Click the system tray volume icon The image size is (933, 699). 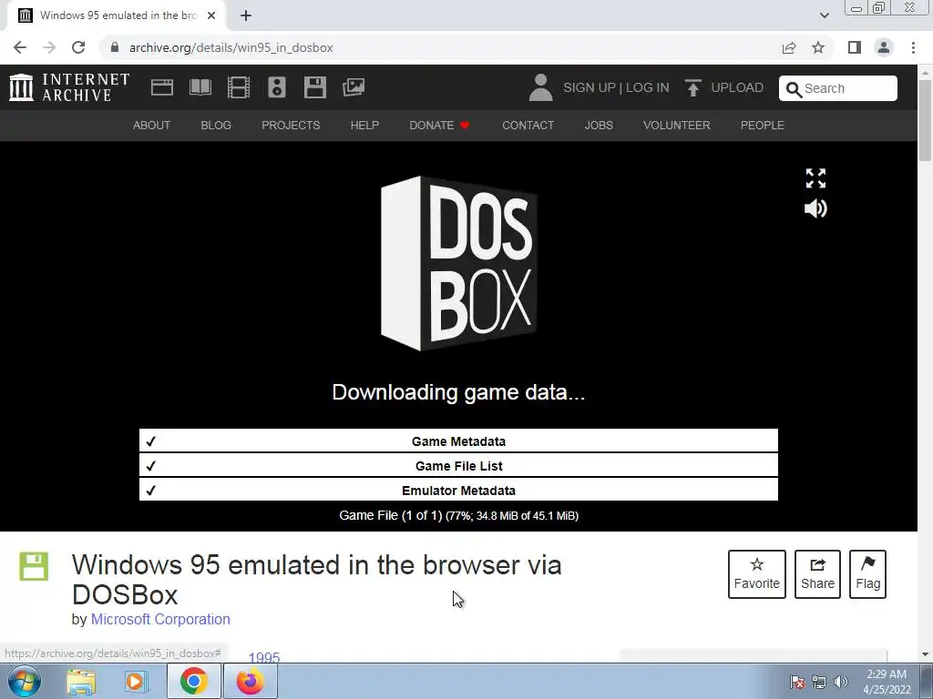point(840,682)
